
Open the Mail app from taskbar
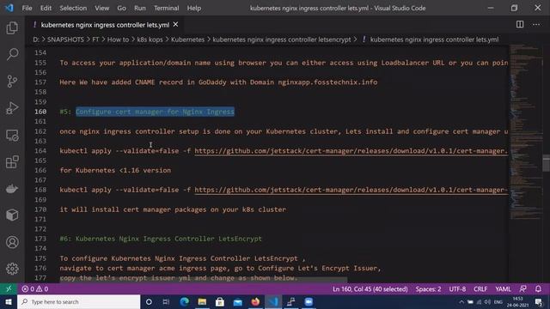coord(237,301)
